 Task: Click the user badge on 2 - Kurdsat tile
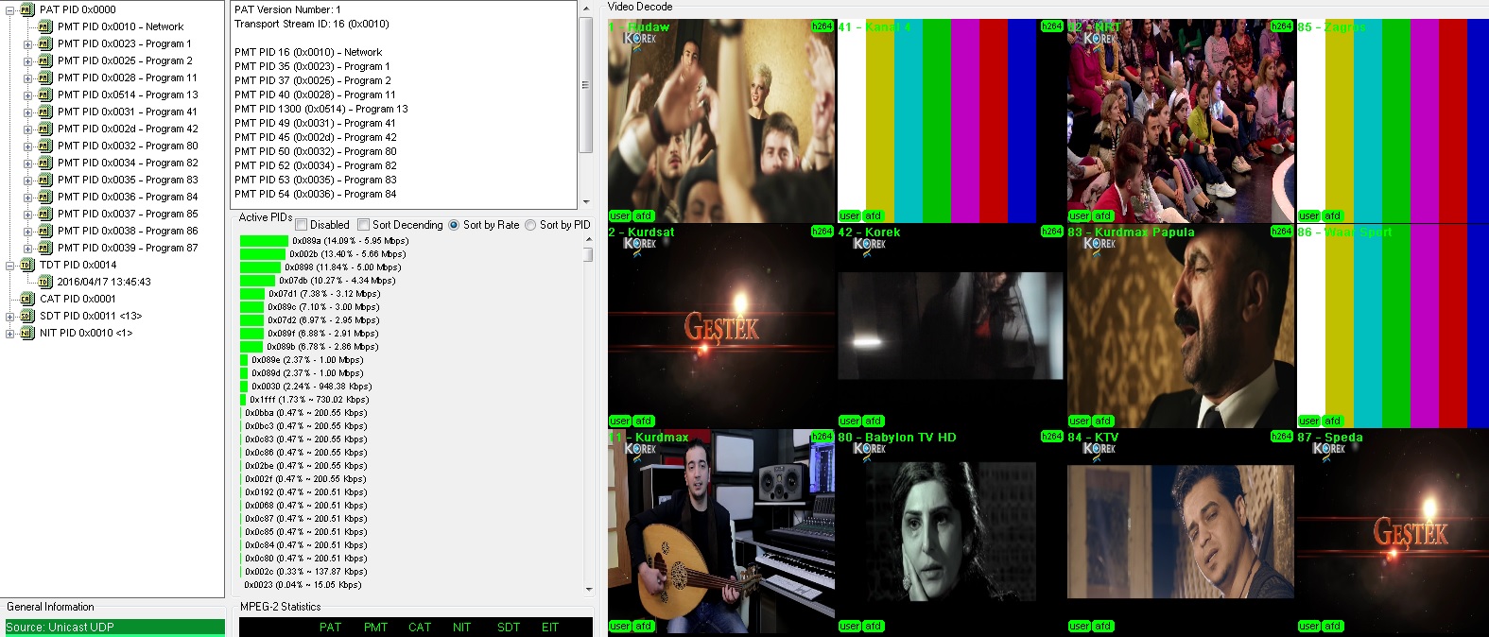(620, 421)
